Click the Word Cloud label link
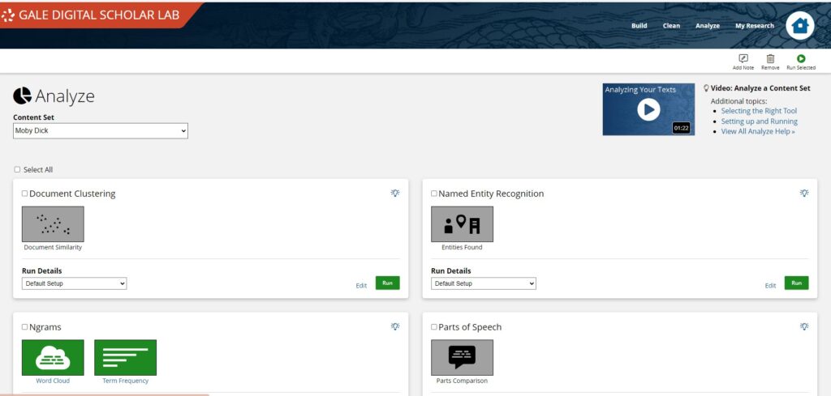Screen dimensions: 831x396 tap(53, 381)
